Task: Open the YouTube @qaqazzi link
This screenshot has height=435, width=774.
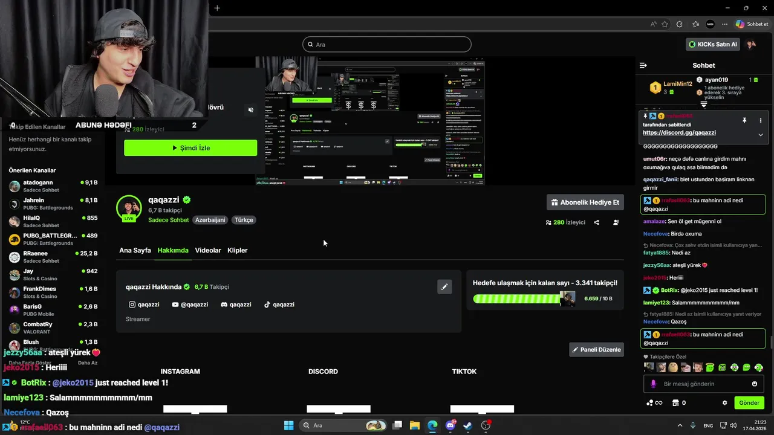Action: tap(190, 304)
